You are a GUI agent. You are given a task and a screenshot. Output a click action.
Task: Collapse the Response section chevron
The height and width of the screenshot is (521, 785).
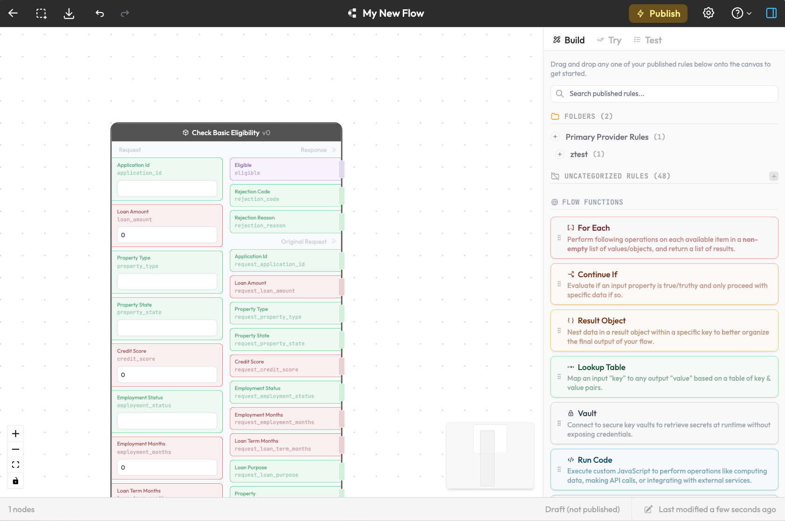tap(334, 150)
